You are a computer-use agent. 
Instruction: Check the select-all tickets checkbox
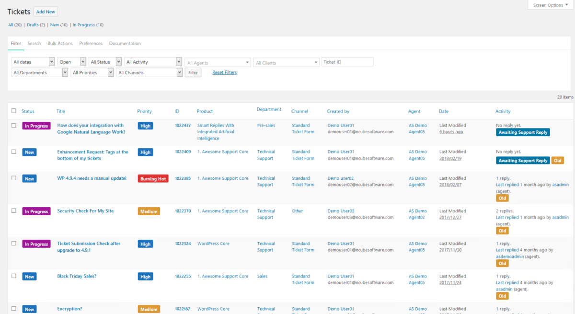tap(14, 110)
